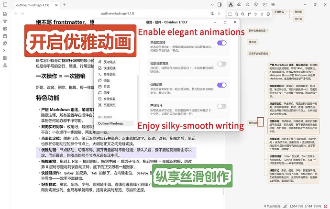Click the pencil edit mode status icon
The height and width of the screenshot is (209, 330).
pyautogui.click(x=285, y=206)
